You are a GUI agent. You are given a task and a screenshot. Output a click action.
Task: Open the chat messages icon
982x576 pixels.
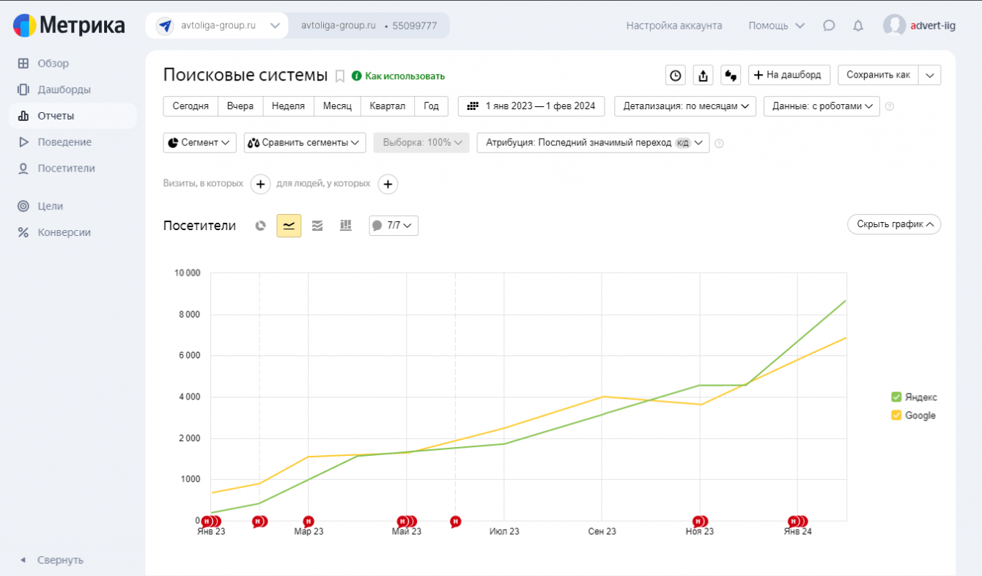coord(829,26)
